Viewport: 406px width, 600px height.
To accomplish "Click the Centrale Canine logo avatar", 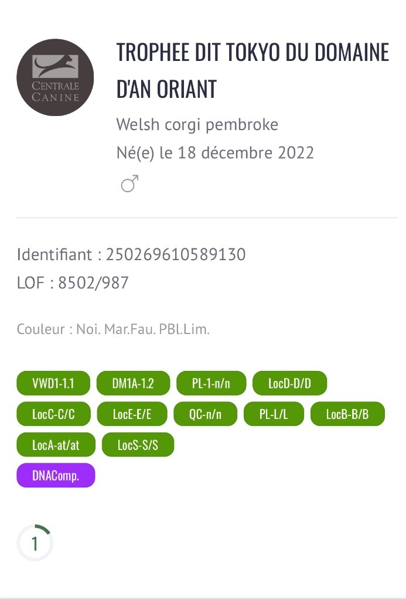I will (55, 77).
